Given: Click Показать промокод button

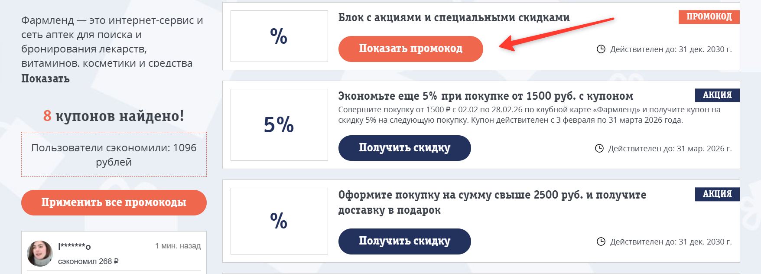Looking at the screenshot, I should click(410, 48).
